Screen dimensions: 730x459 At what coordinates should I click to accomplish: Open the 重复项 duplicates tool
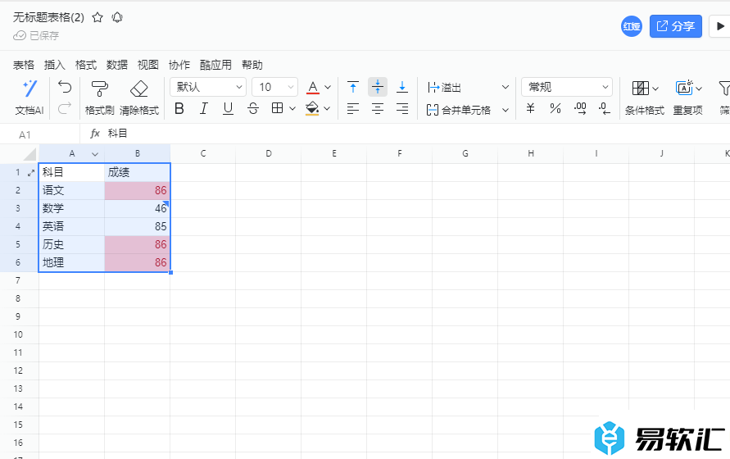(688, 98)
